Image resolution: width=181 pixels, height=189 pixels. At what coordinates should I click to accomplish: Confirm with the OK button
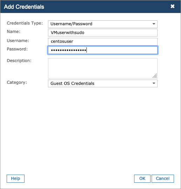[x=142, y=178]
